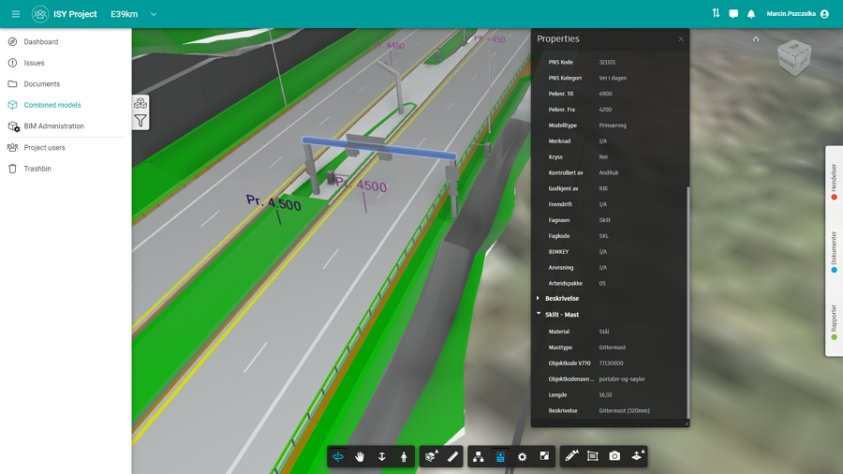Open the notifications bell
Image resolution: width=843 pixels, height=474 pixels.
coord(751,14)
